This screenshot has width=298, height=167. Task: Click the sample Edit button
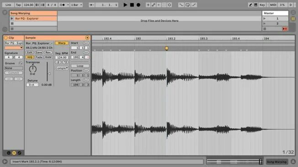click(30, 52)
